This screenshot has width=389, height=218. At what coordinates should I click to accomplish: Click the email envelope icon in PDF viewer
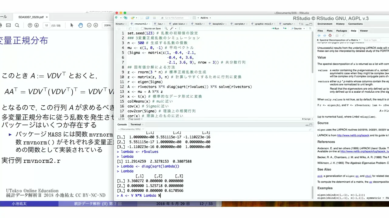pyautogui.click(x=8, y=25)
